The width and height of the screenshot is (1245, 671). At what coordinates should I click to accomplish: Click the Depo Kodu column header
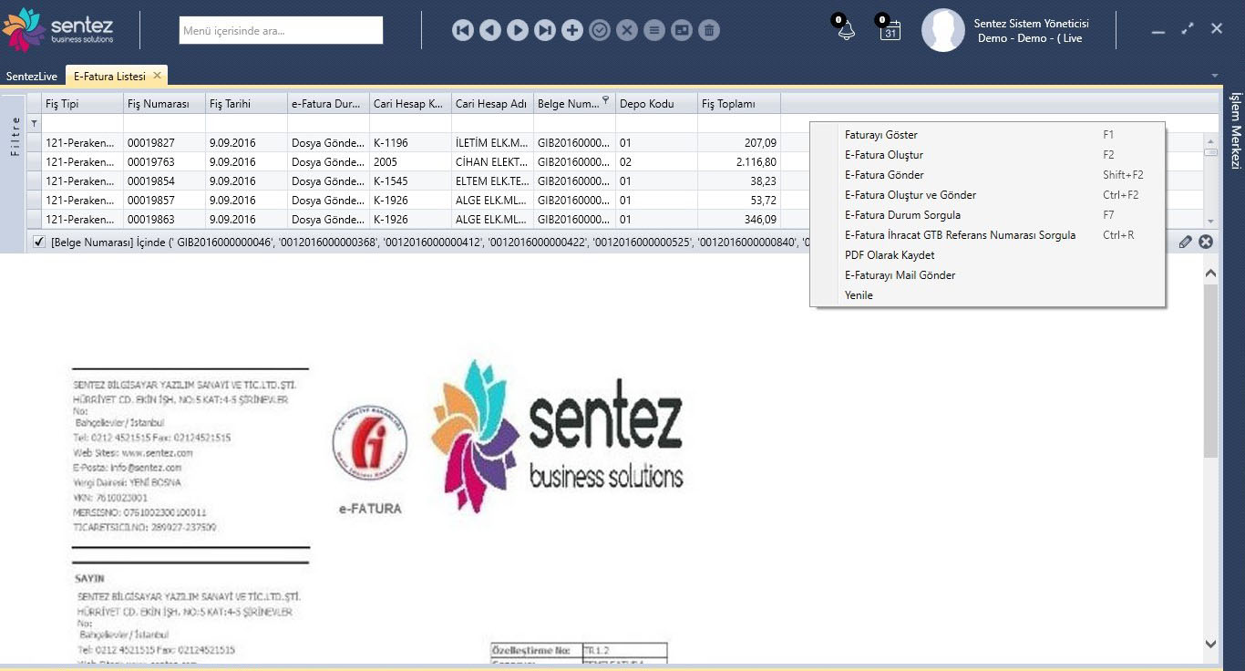coord(656,104)
